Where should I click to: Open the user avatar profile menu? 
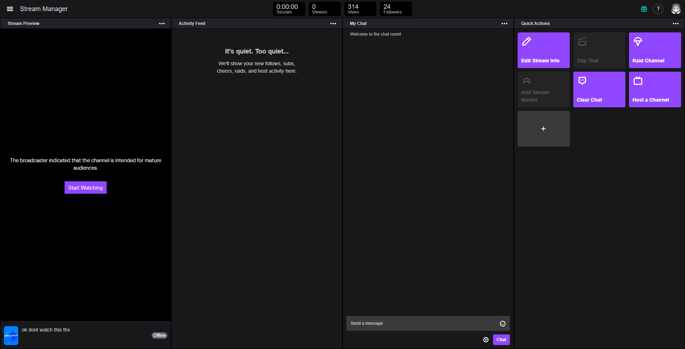coord(676,9)
